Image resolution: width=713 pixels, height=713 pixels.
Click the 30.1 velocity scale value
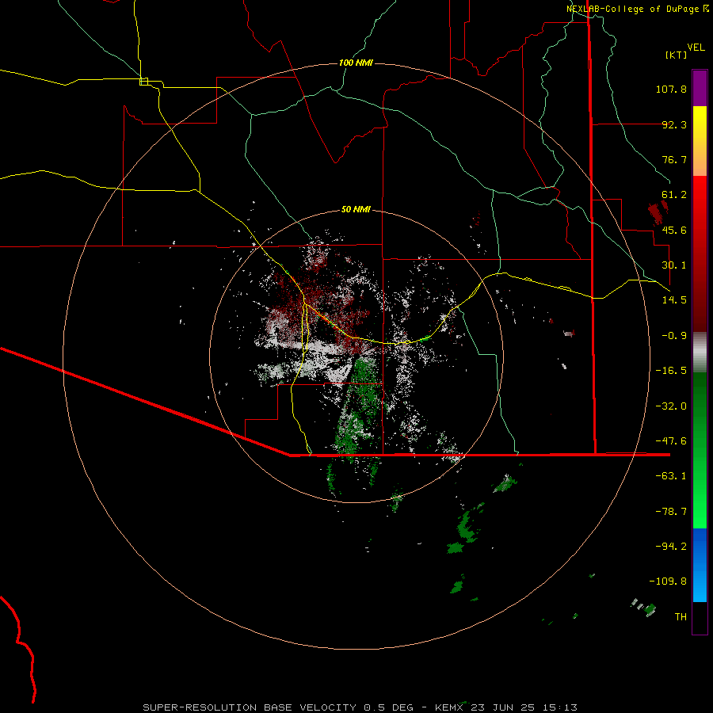tap(674, 265)
